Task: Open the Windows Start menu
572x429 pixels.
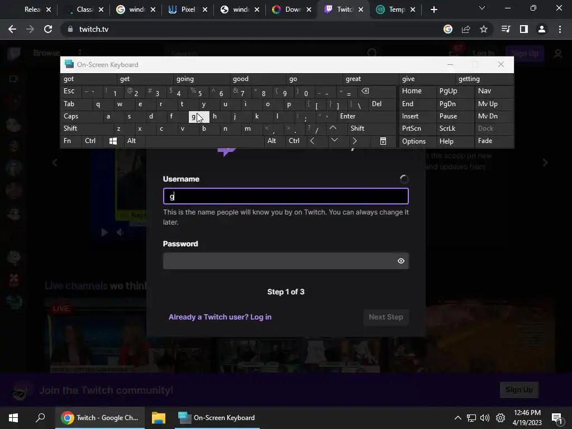Action: (x=13, y=418)
